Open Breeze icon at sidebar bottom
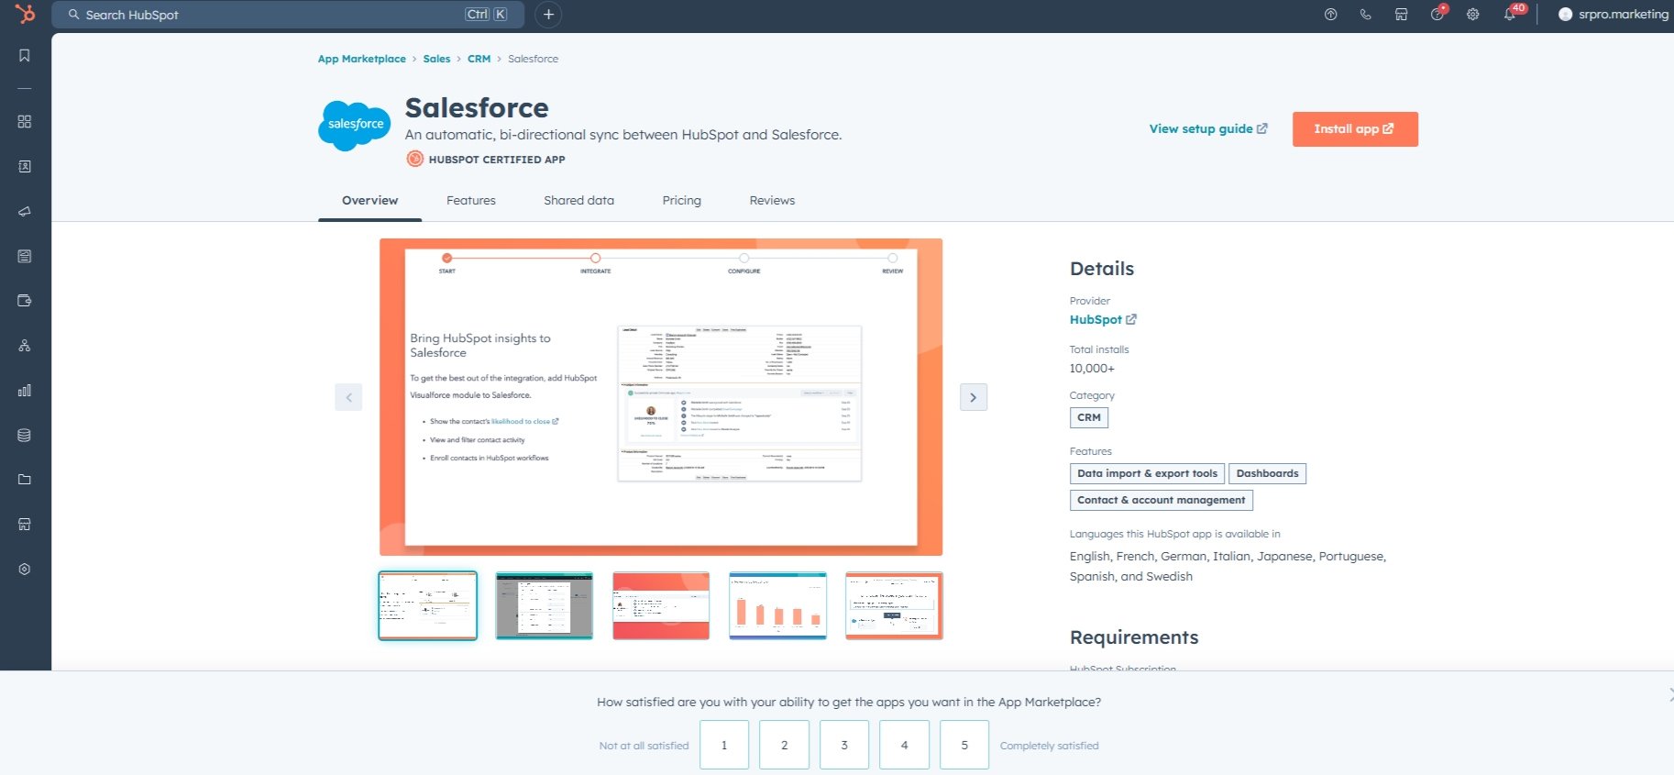This screenshot has height=775, width=1674. (x=25, y=570)
